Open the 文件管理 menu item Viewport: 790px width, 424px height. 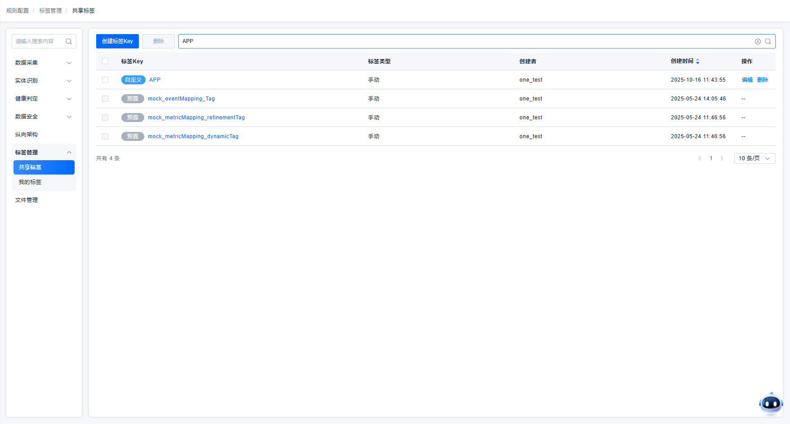click(x=27, y=200)
